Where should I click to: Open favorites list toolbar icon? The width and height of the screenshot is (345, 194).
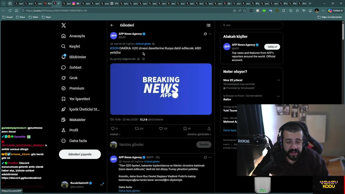coord(297,11)
